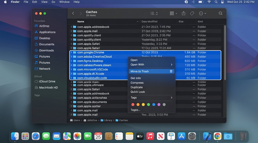
Task: Apply the green tag color
Action: pos(148,105)
